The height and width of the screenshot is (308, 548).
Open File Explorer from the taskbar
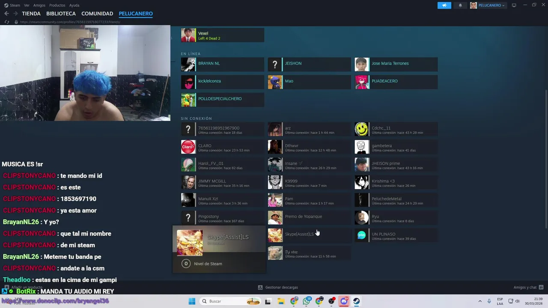pos(281,301)
